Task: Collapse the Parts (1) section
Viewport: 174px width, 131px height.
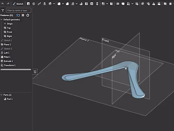Action: (x=1, y=95)
